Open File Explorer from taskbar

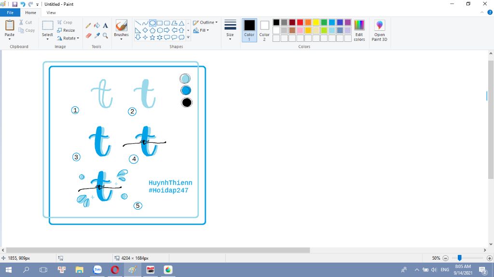click(x=80, y=270)
